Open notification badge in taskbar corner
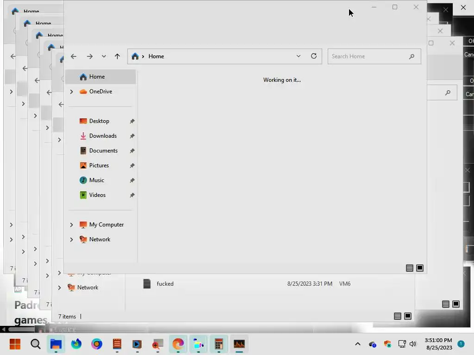The image size is (474, 355). (x=461, y=343)
